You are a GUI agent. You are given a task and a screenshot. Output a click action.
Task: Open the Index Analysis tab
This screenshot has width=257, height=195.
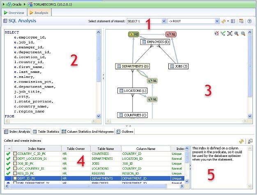pos(17,132)
